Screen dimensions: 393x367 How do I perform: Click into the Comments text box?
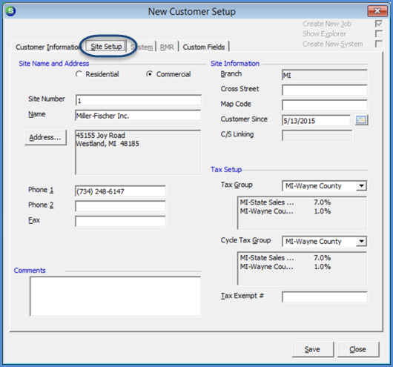point(115,296)
